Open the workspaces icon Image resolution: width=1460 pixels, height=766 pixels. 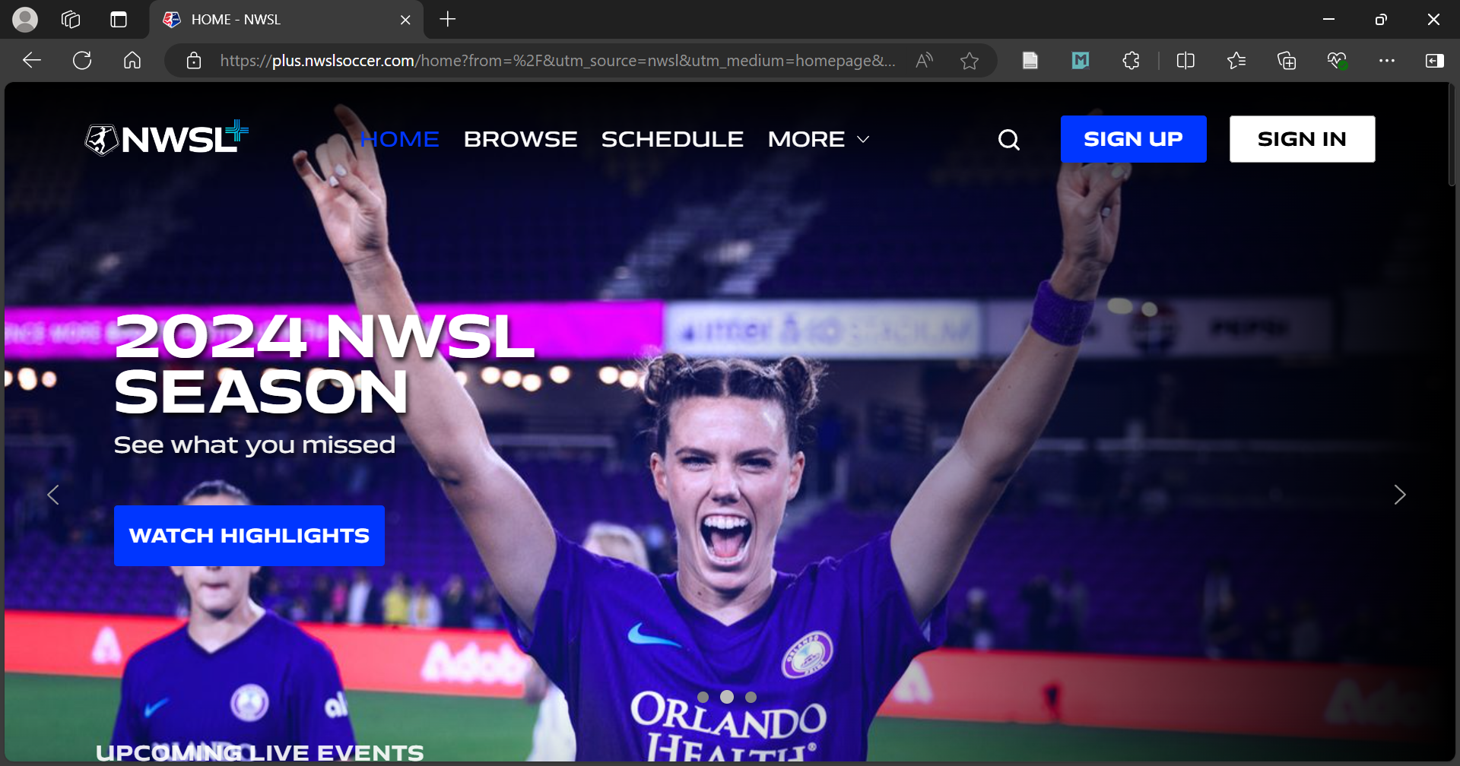pyautogui.click(x=71, y=20)
